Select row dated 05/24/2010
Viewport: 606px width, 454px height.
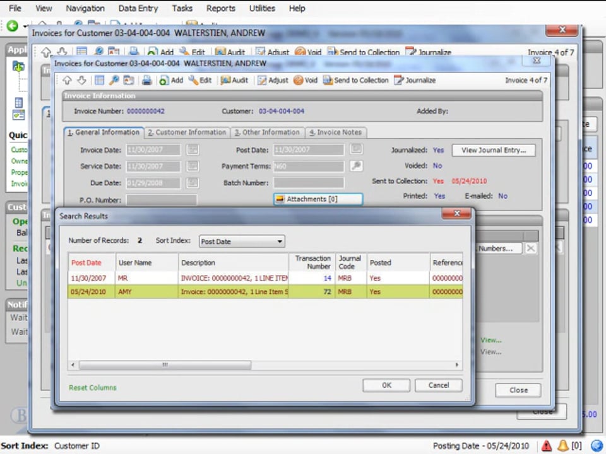click(x=265, y=291)
